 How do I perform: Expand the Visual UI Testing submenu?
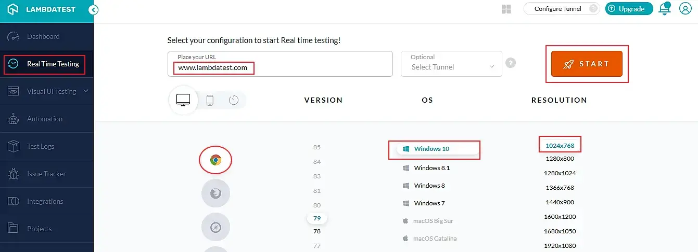86,91
